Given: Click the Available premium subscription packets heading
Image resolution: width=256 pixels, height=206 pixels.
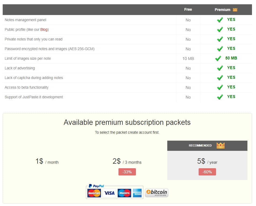Looking at the screenshot, I should [x=127, y=122].
